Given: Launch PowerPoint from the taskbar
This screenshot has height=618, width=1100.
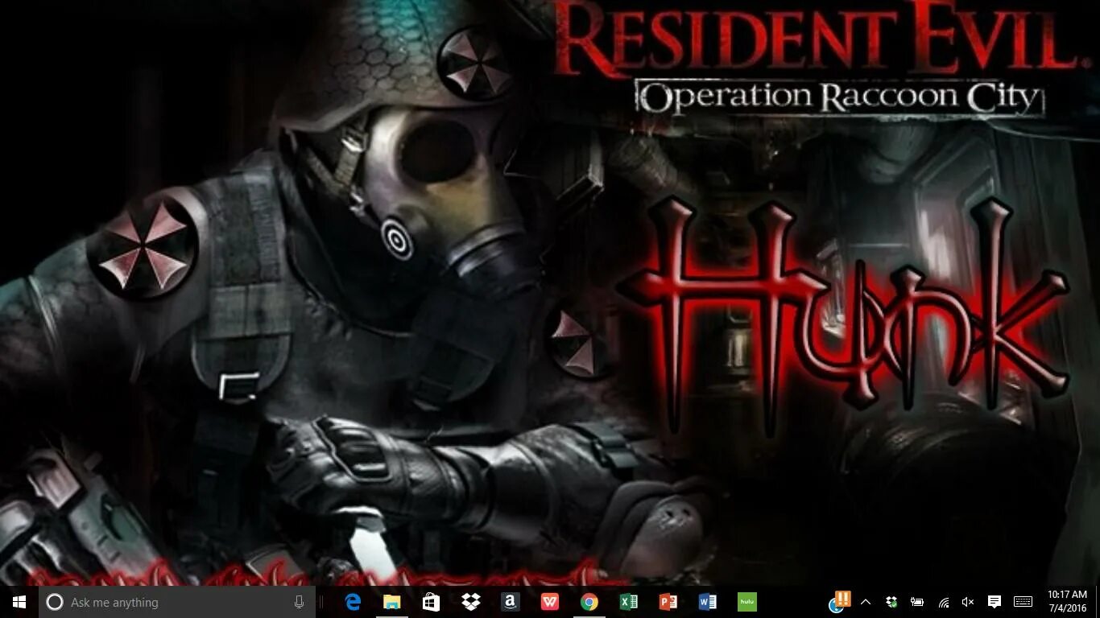Looking at the screenshot, I should click(668, 602).
